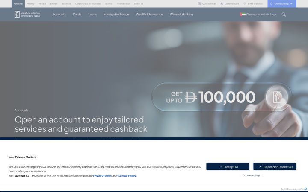Click the Online Banking lock icon

tap(272, 3)
